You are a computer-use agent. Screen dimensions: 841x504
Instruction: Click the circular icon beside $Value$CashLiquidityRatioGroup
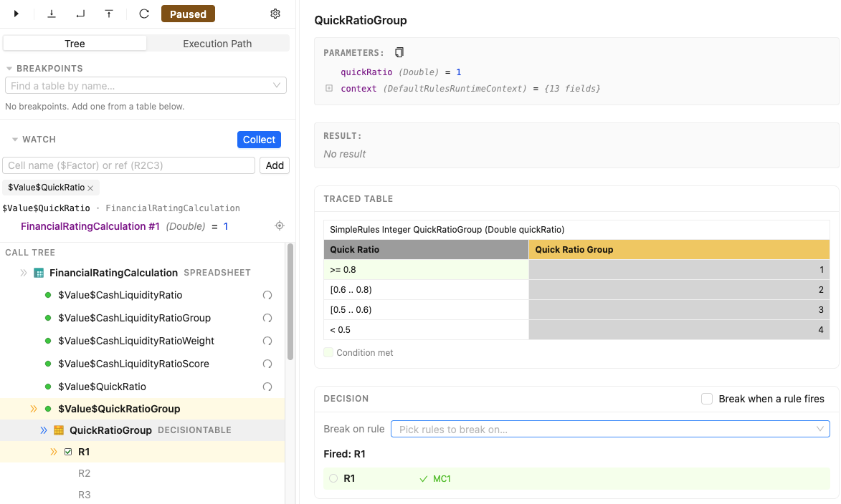pos(267,318)
